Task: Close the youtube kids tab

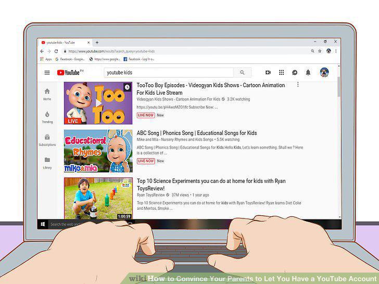Action: [89, 43]
